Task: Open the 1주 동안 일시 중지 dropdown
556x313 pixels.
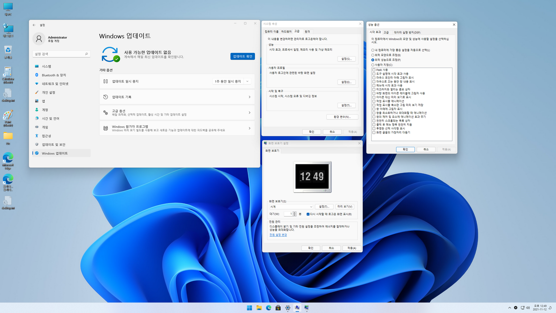Action: [231, 81]
